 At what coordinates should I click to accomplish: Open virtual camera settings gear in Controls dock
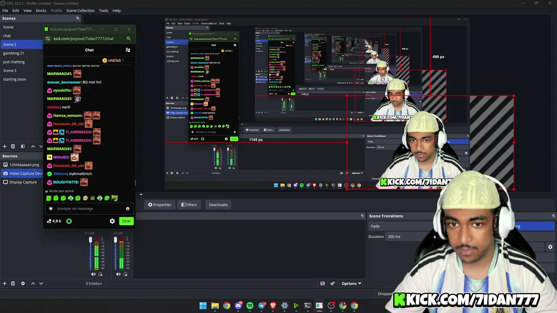click(550, 247)
